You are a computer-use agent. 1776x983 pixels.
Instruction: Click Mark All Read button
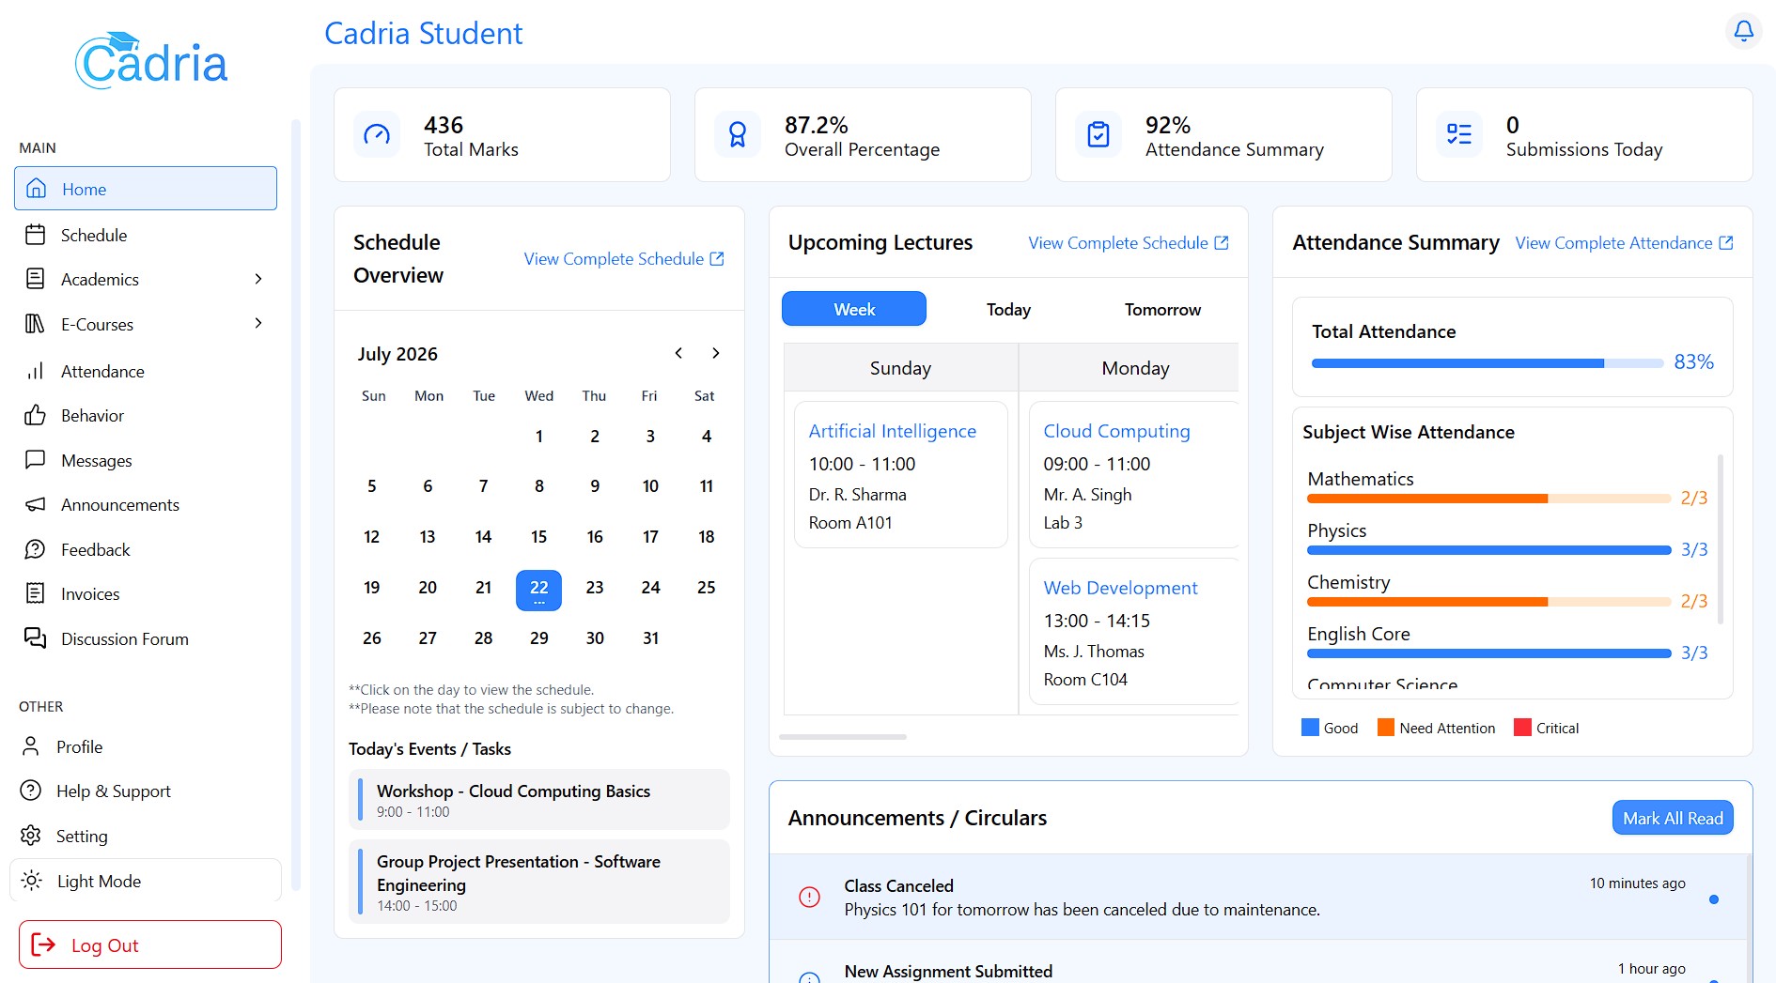pyautogui.click(x=1673, y=818)
